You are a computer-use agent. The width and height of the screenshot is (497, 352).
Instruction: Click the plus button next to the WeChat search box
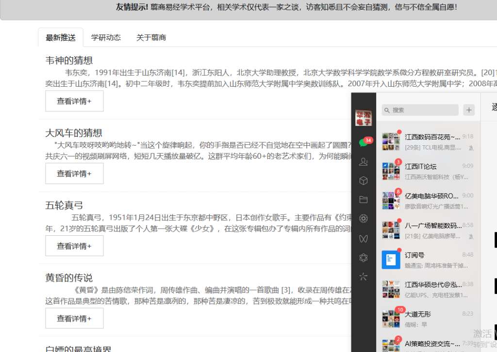469,110
